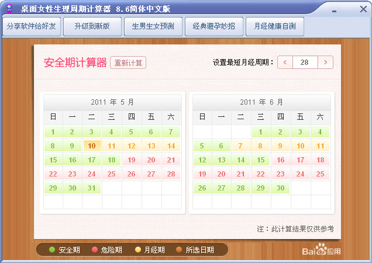Click the 重新计算 button
This screenshot has width=372, height=263.
pos(128,63)
